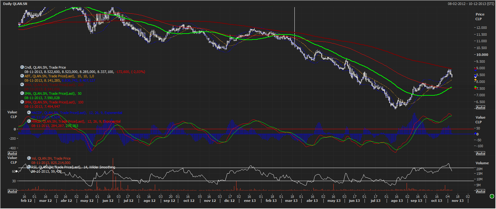Toggle Auto scale on price axis right
Screen dimensions: 496x209
tap(480, 107)
